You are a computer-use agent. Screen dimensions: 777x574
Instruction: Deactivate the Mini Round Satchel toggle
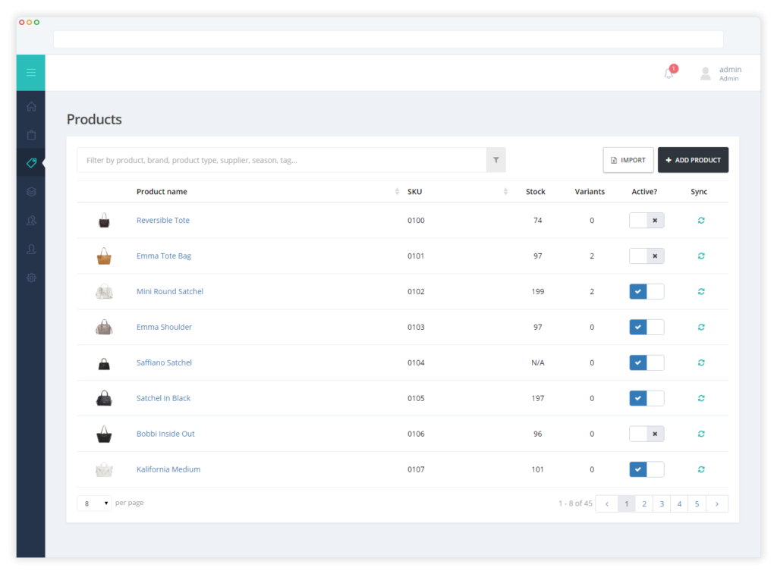pyautogui.click(x=646, y=291)
